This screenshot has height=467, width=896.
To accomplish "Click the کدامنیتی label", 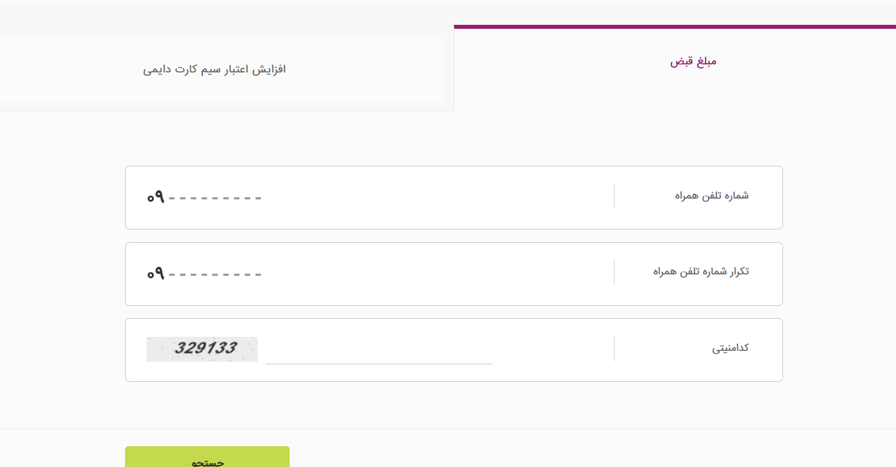I will coord(730,348).
